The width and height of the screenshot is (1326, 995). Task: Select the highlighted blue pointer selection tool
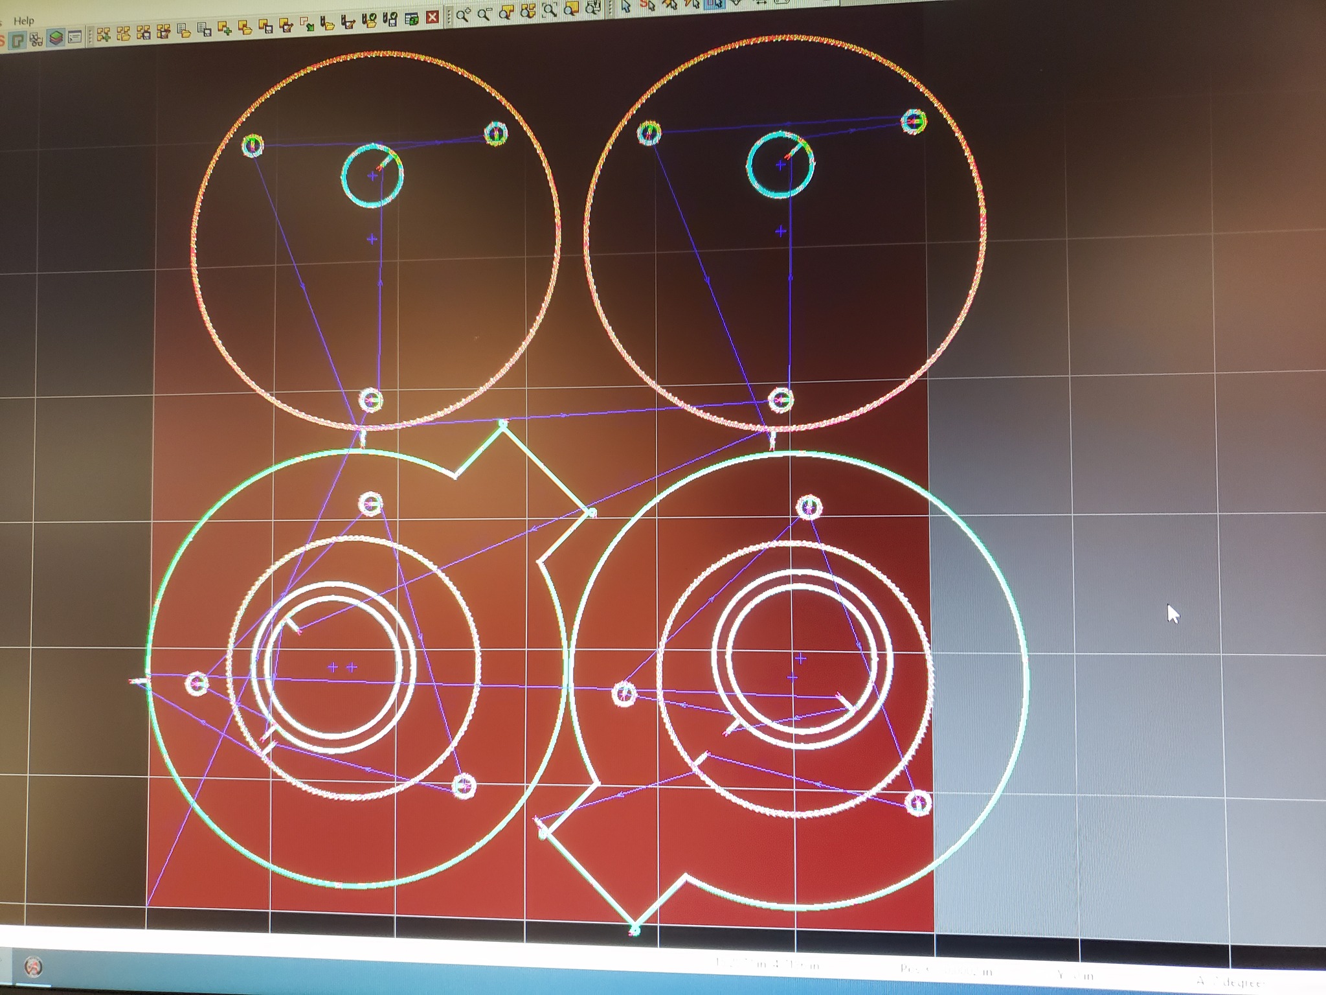pos(714,4)
